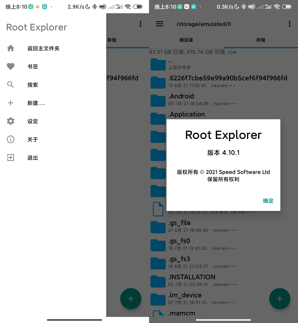Select the .mamcm file name

(x=182, y=313)
